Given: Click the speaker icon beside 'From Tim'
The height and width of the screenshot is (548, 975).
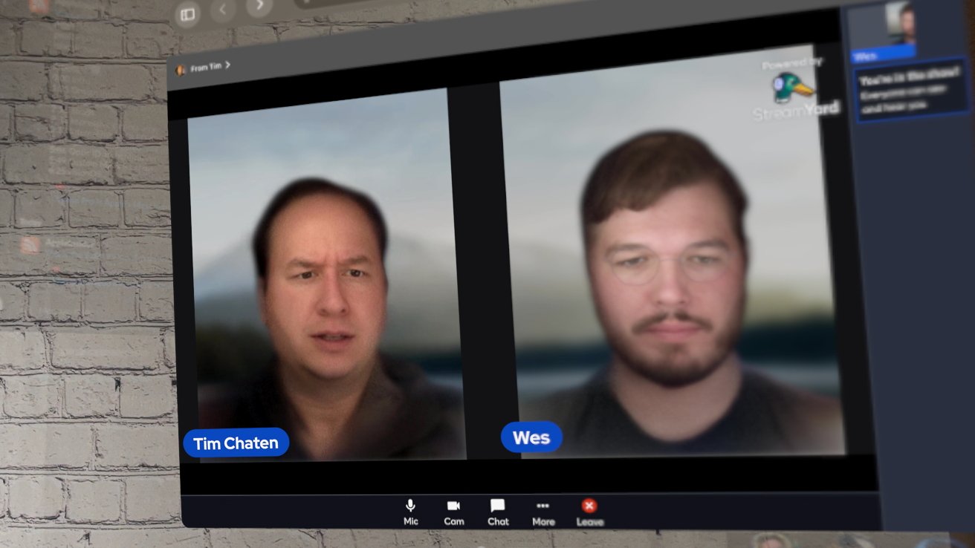Looking at the screenshot, I should 180,70.
